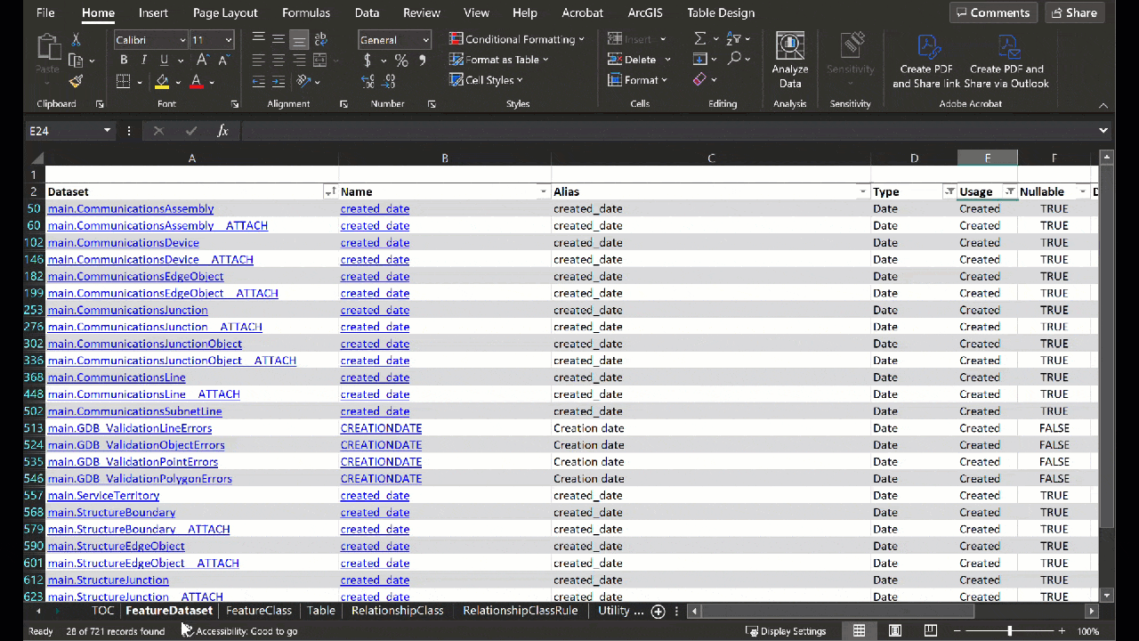Apply Percent Style format
Image resolution: width=1139 pixels, height=641 pixels.
(x=401, y=60)
